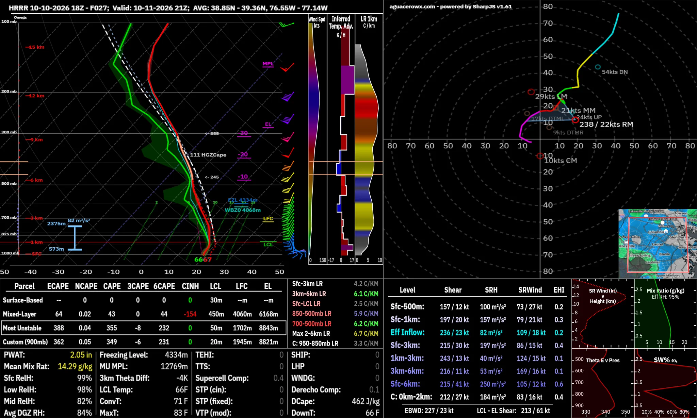This screenshot has width=697, height=418.
Task: Click the 29kts LM storm motion marker
Action: [x=531, y=92]
